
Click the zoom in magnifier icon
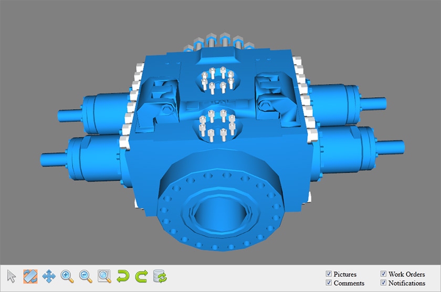click(67, 276)
